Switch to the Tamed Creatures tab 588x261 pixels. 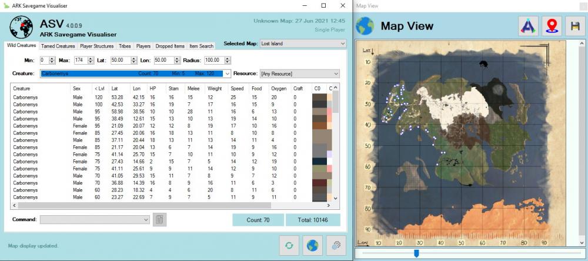[x=58, y=46]
